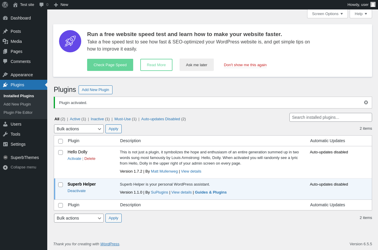This screenshot has height=250, width=378.
Task: Click the Comments speech bubble sidebar icon
Action: (x=5, y=61)
